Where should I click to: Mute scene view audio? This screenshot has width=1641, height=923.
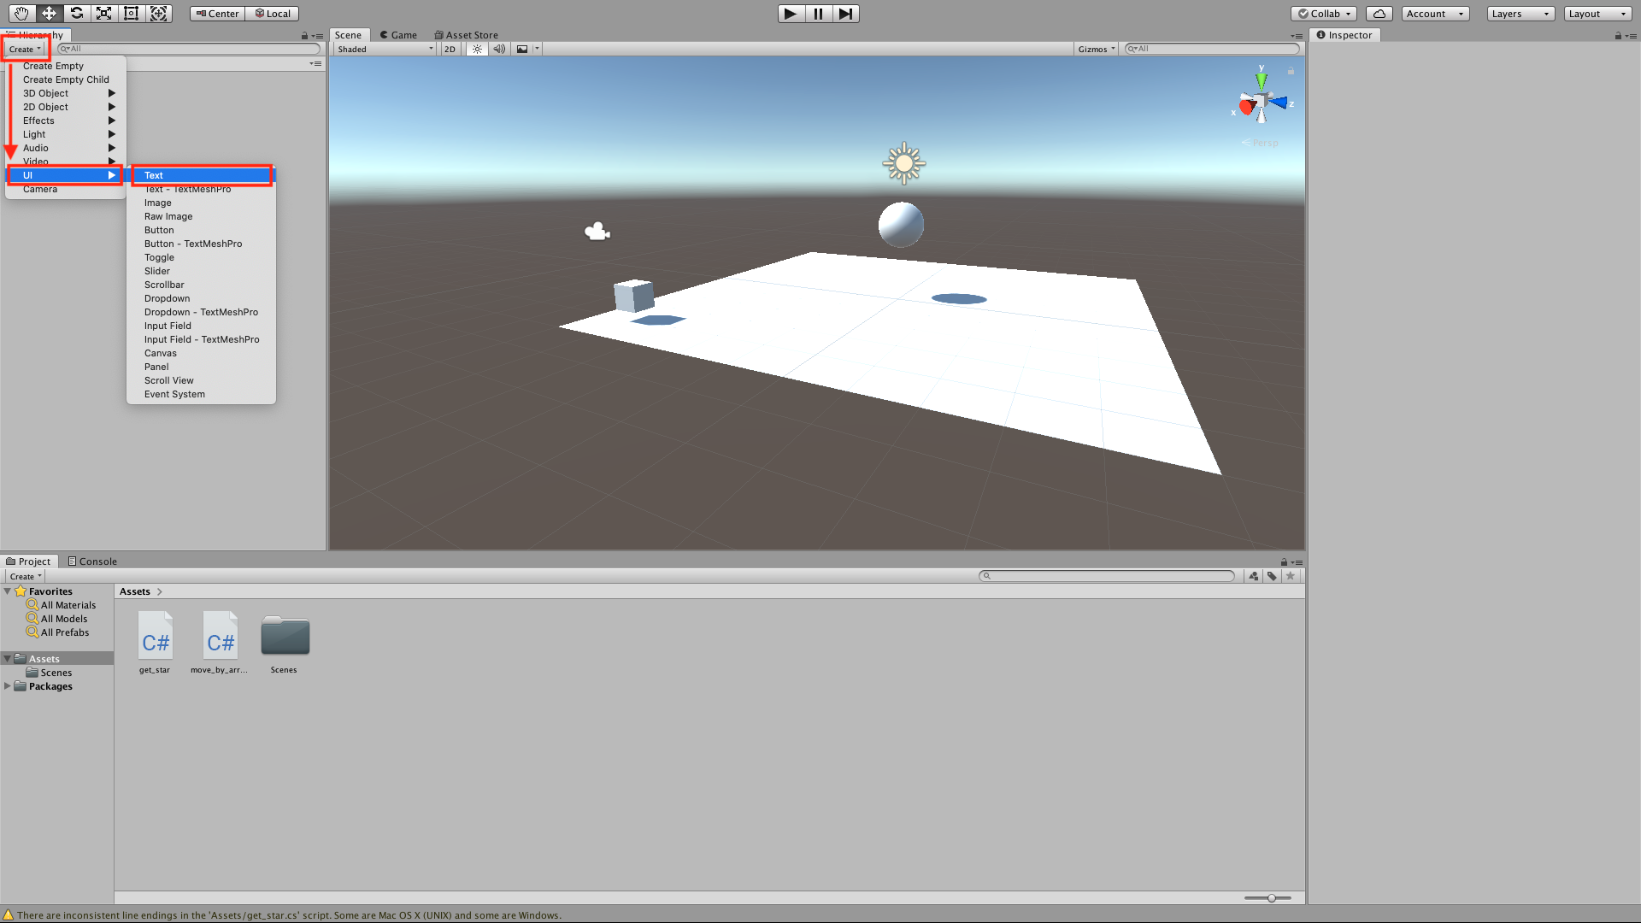click(x=499, y=49)
